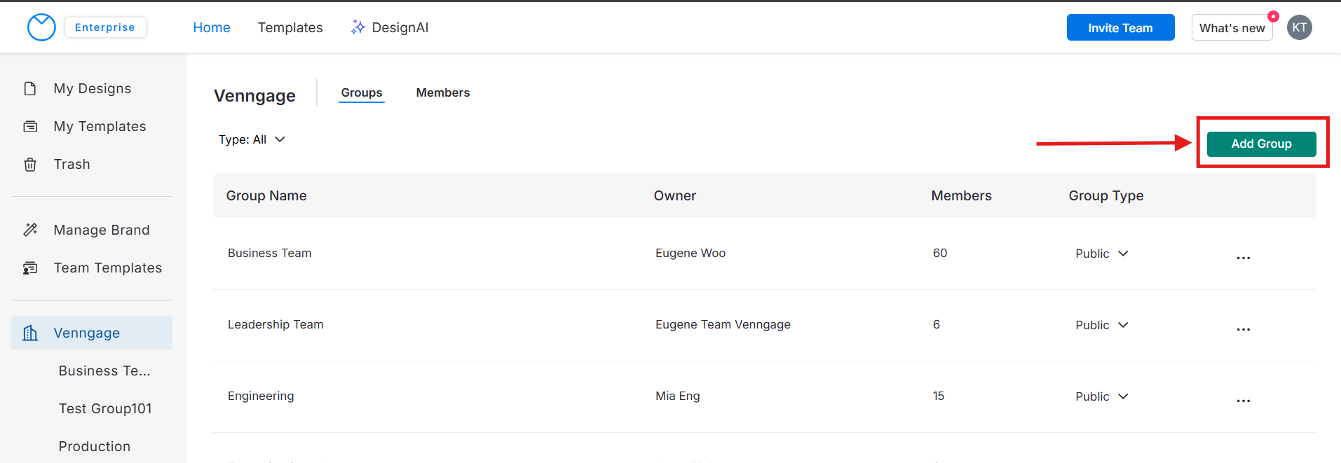1341x463 pixels.
Task: Change Business Team group type dropdown
Action: 1102,254
